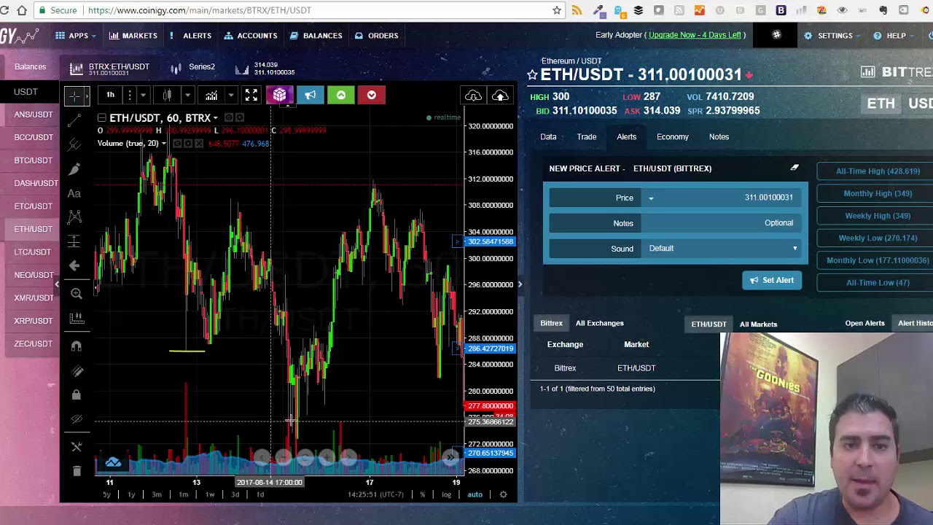Open chart properties gear at bottom

click(x=503, y=494)
